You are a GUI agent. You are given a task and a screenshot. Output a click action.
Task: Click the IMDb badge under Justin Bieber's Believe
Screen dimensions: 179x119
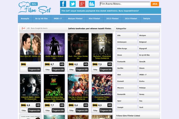(x=47, y=64)
